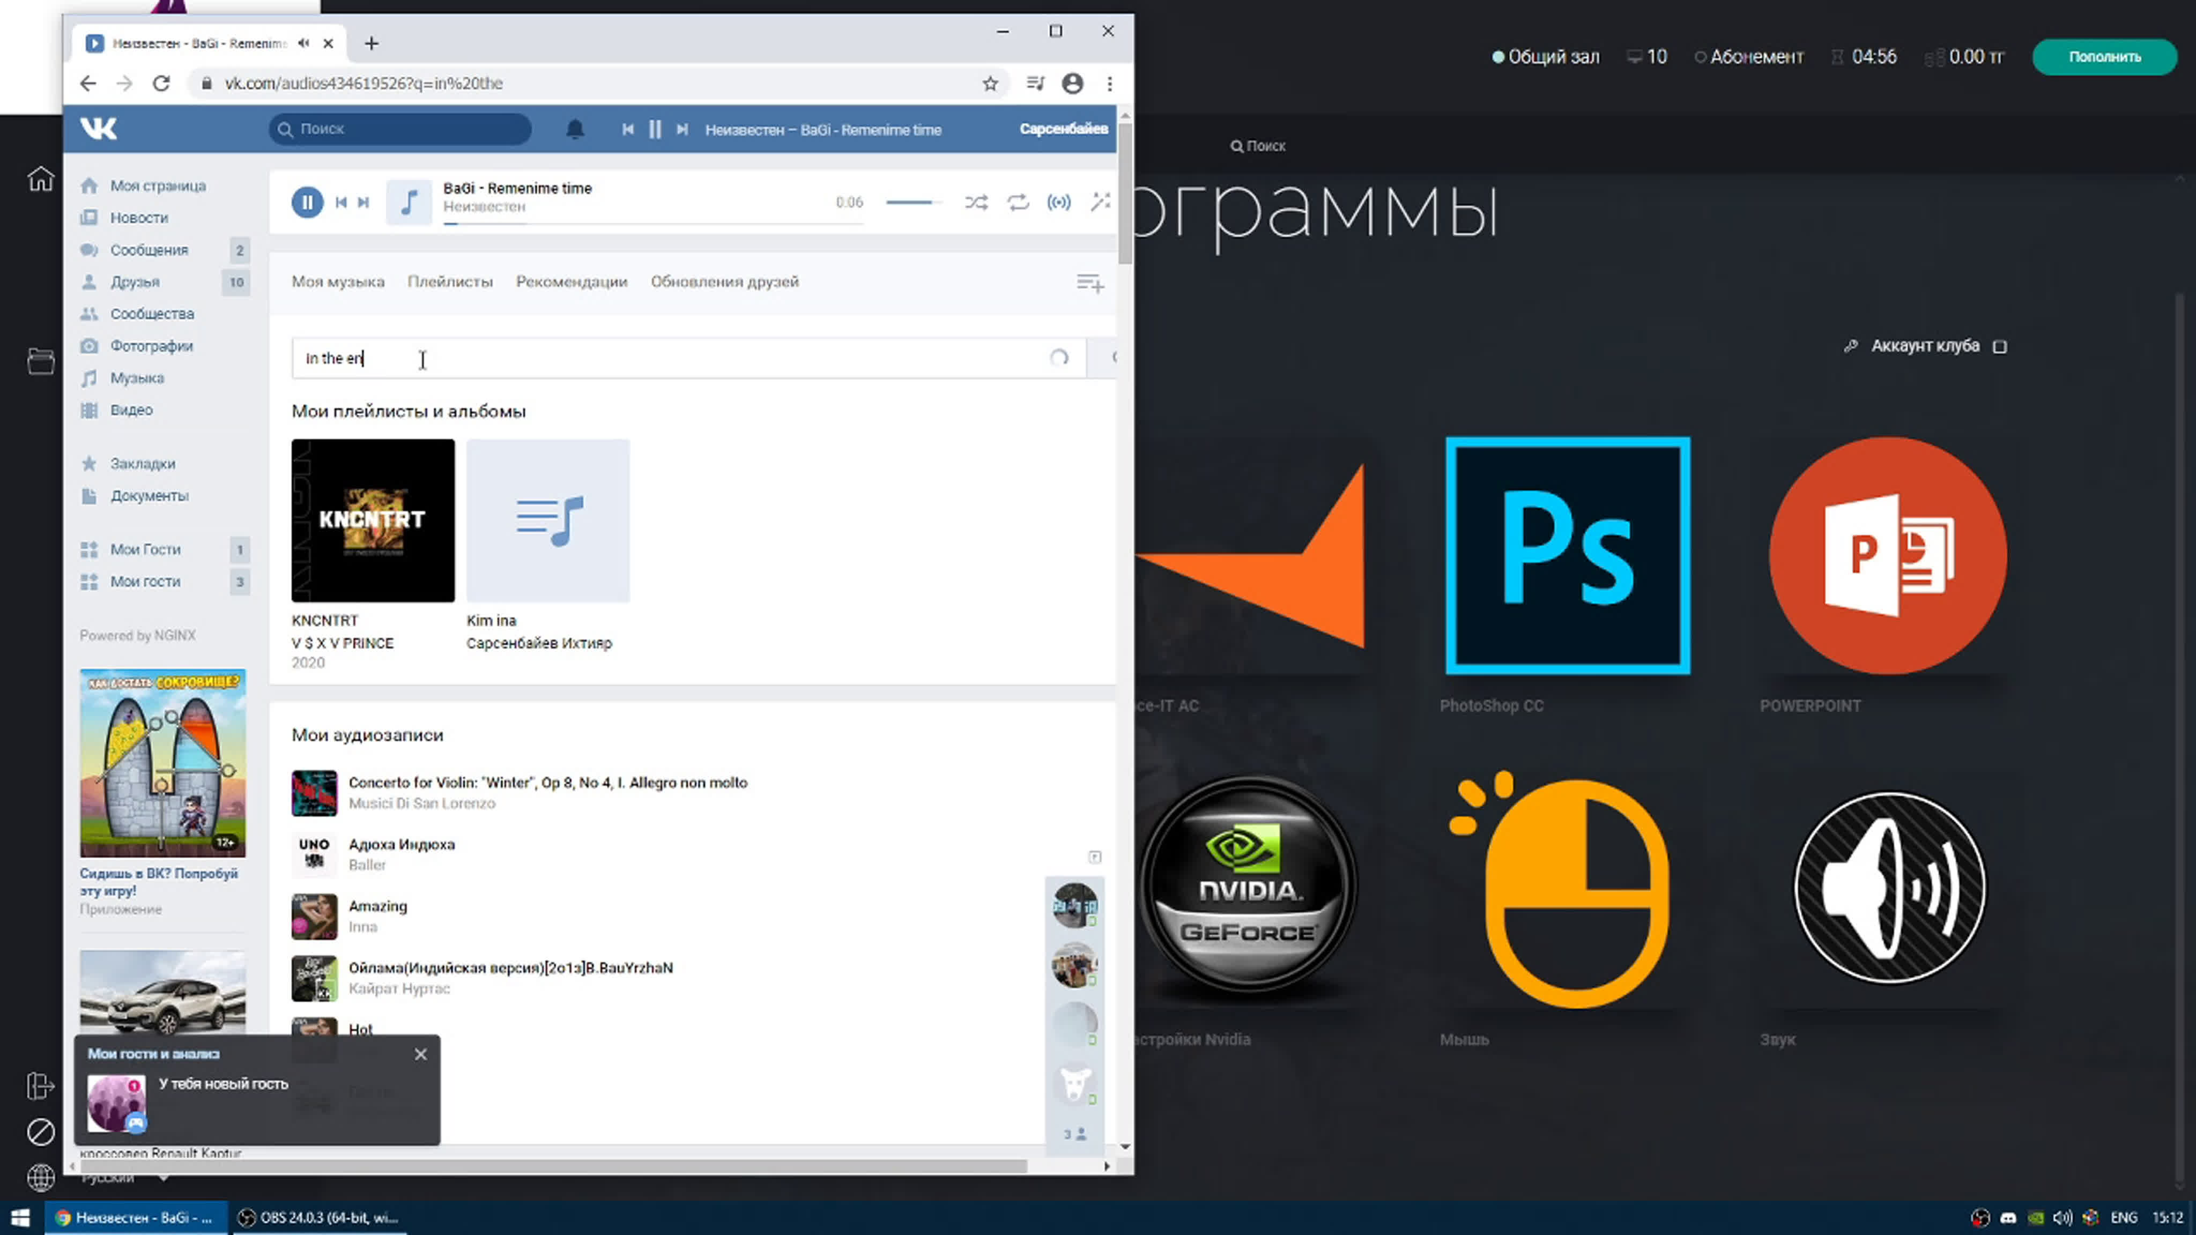Open Photoshop CC program tile
The image size is (2196, 1235).
(x=1568, y=556)
